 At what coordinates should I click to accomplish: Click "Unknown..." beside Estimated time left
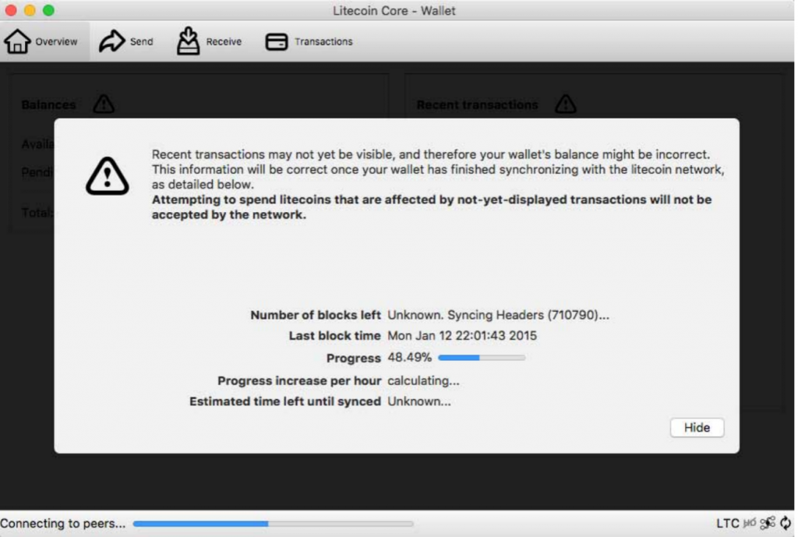point(418,401)
